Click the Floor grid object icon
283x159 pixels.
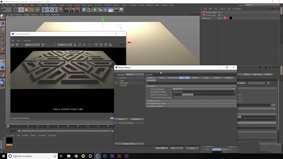pyautogui.click(x=111, y=10)
